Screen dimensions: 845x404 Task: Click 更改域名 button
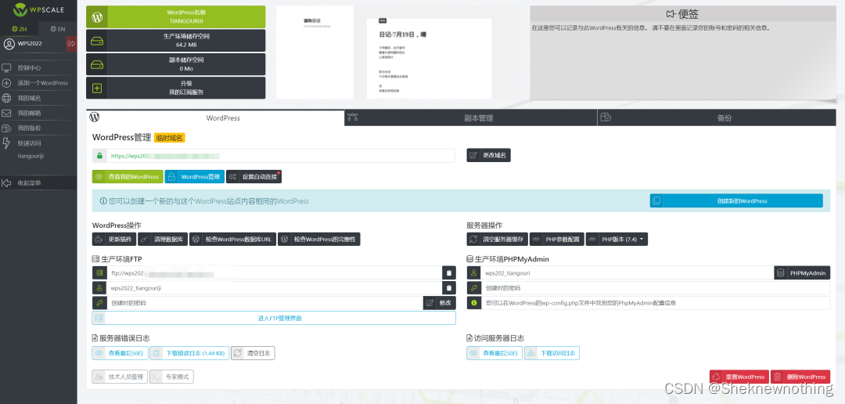click(488, 155)
